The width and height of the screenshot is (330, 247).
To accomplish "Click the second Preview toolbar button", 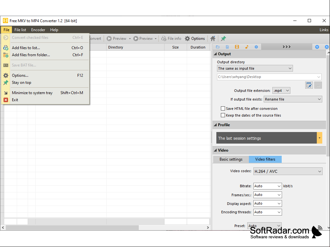I will [143, 39].
